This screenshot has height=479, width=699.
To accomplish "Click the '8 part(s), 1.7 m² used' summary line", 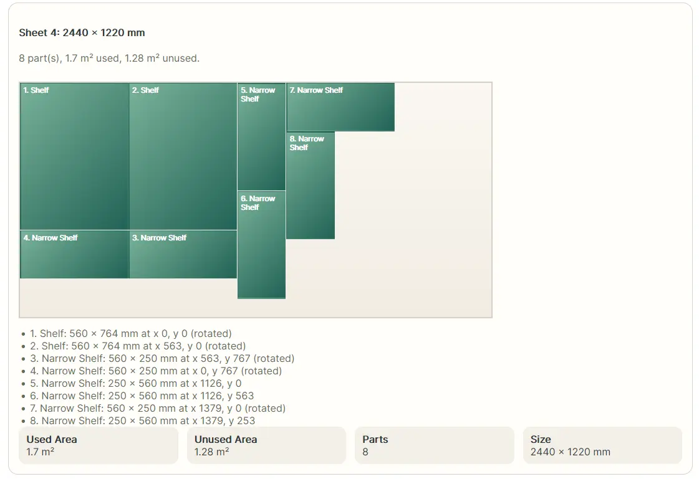I will point(109,59).
